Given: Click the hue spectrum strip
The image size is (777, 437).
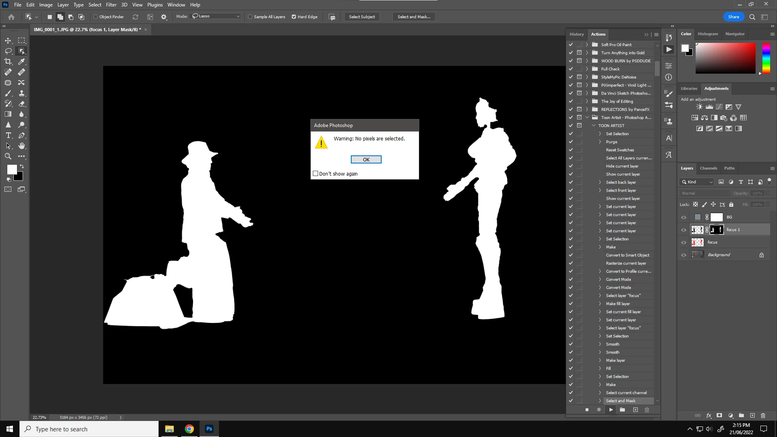Looking at the screenshot, I should tap(766, 58).
